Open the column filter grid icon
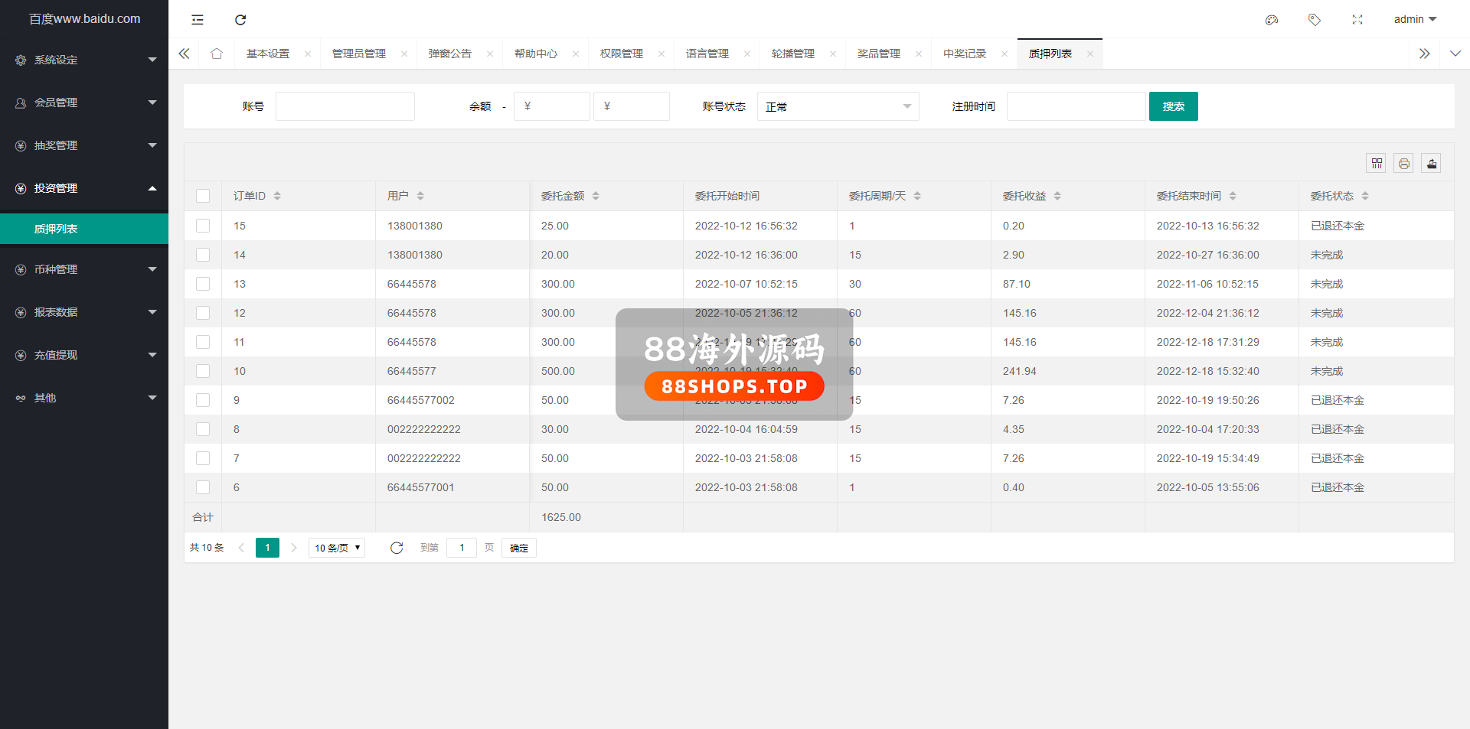This screenshot has height=729, width=1470. 1377,163
